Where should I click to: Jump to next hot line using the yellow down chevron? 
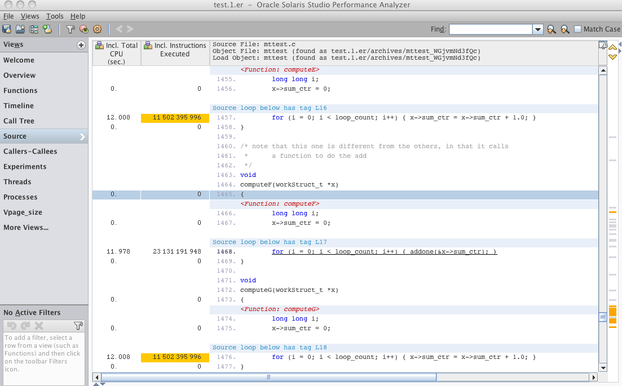[x=612, y=57]
